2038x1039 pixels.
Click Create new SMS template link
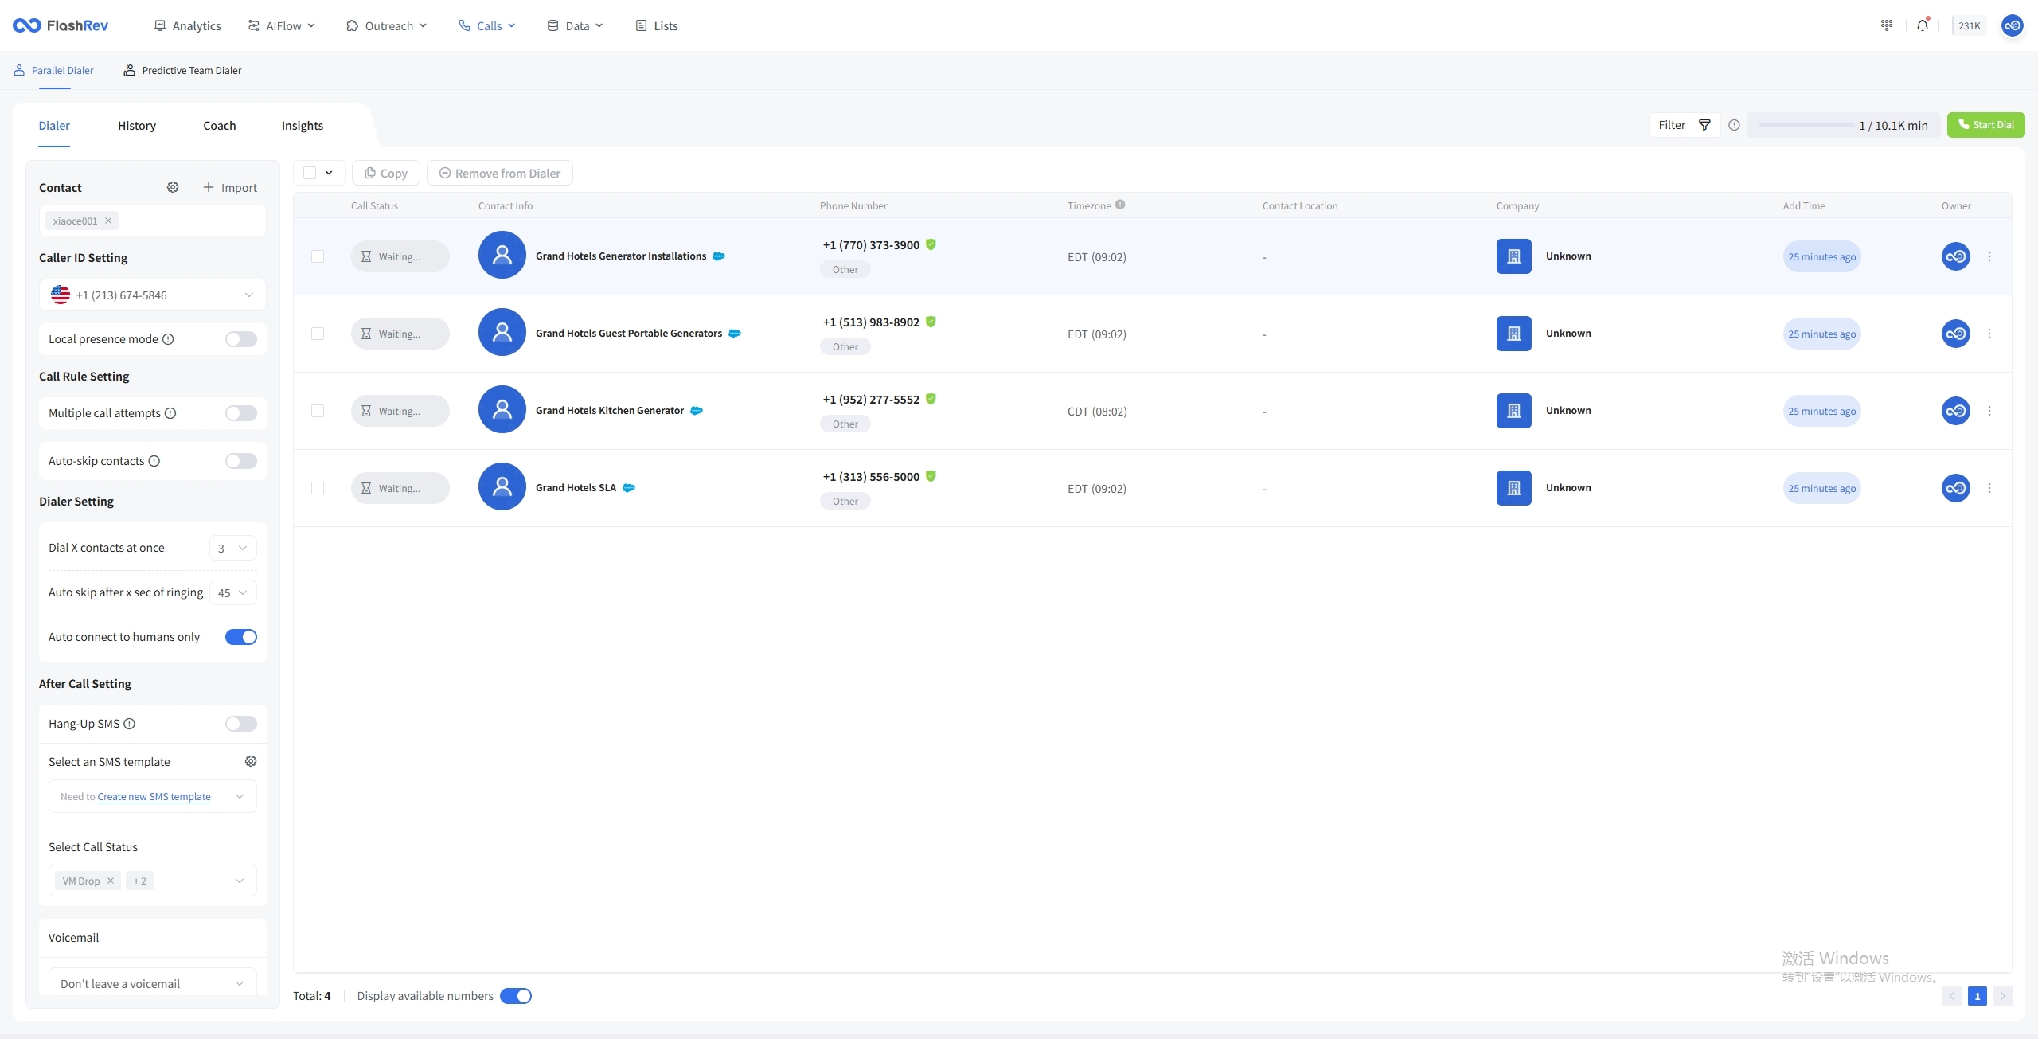tap(154, 796)
